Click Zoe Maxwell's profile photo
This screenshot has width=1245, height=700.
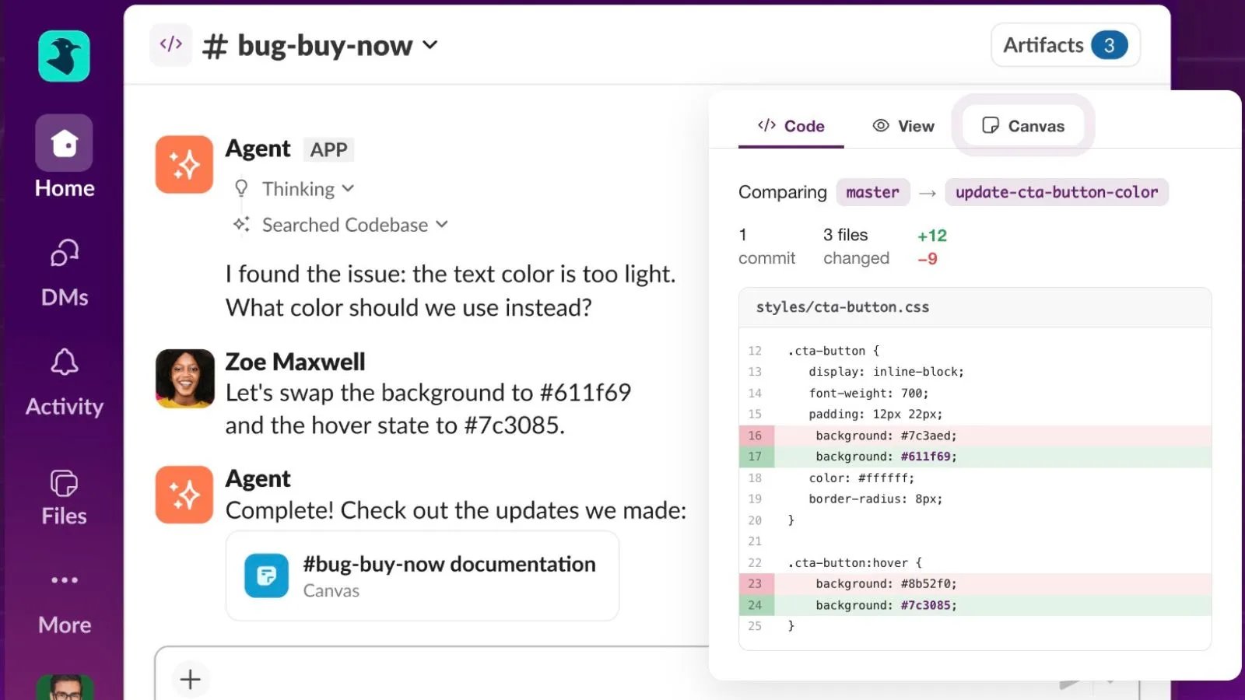point(185,379)
